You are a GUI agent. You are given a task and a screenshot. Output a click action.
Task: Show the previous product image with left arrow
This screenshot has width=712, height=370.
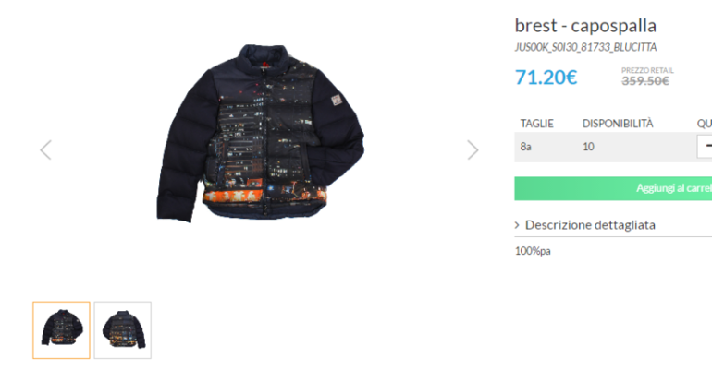coord(46,149)
